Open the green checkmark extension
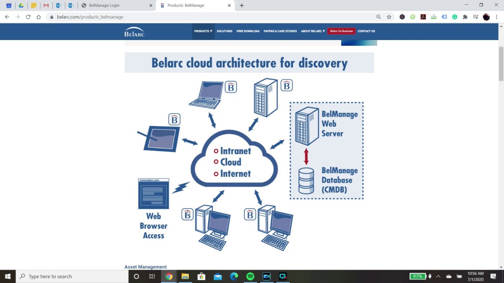This screenshot has height=283, width=504. click(x=413, y=17)
